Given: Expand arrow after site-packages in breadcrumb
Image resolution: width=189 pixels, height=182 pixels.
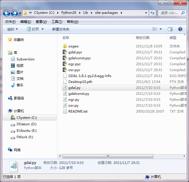Looking at the screenshot, I should (121, 13).
